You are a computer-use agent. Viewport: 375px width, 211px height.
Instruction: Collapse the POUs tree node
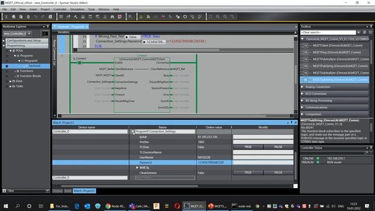(x=11, y=51)
